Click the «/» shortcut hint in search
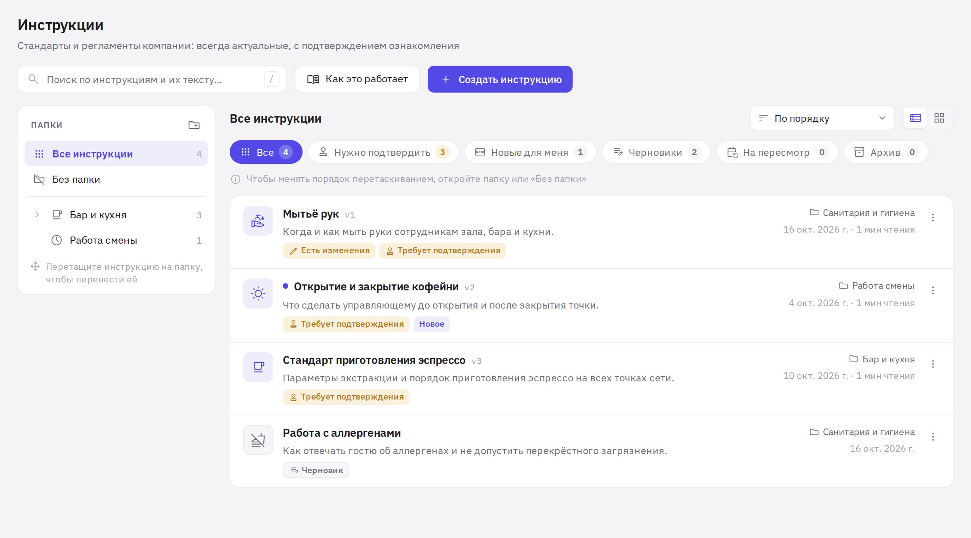The height and width of the screenshot is (538, 971). click(x=272, y=79)
